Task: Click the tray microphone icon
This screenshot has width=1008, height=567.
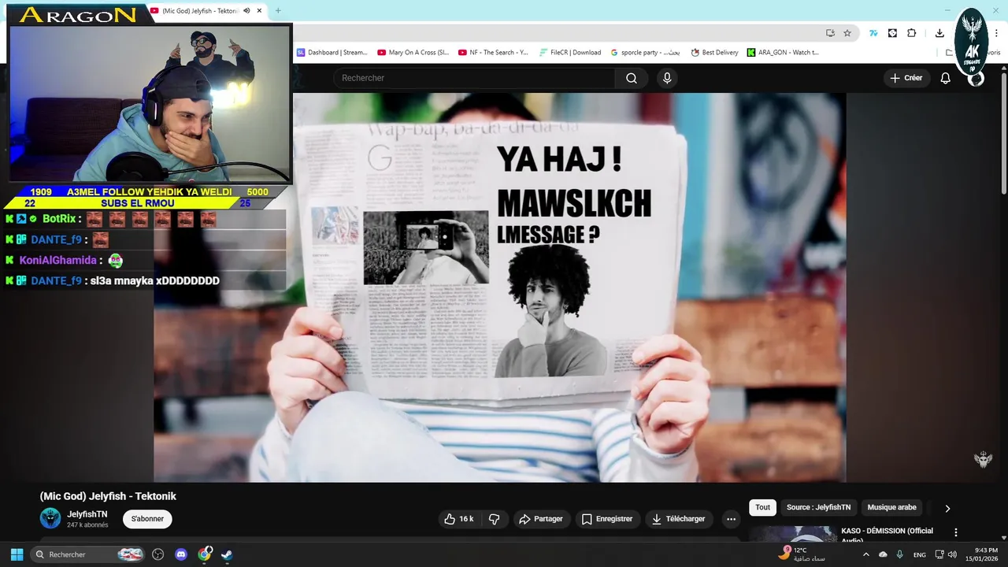Action: pyautogui.click(x=900, y=554)
